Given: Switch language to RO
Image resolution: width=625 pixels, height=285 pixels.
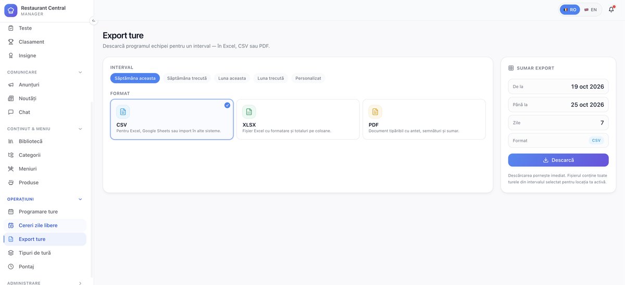Looking at the screenshot, I should (570, 9).
